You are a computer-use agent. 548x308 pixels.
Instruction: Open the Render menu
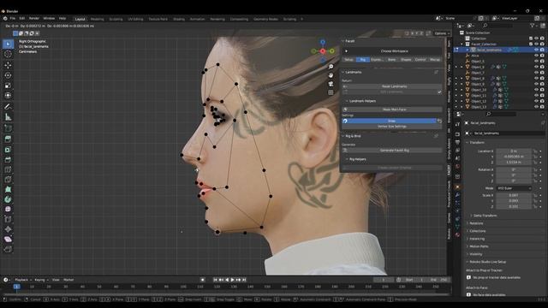34,18
